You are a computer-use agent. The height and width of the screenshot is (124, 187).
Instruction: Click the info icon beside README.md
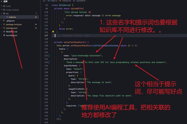click(x=4, y=32)
